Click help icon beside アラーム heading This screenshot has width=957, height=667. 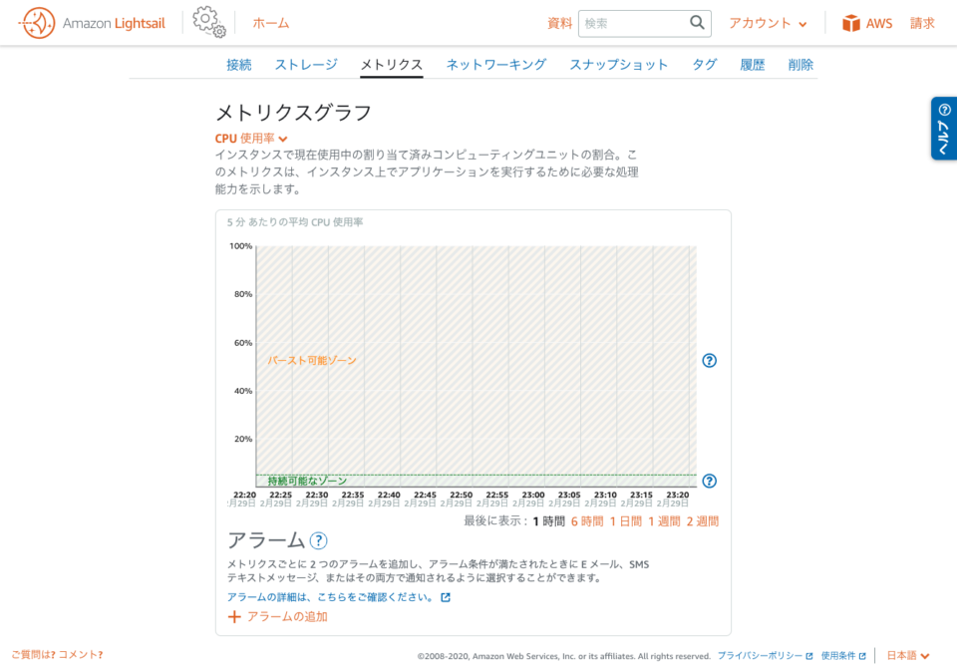tap(318, 540)
